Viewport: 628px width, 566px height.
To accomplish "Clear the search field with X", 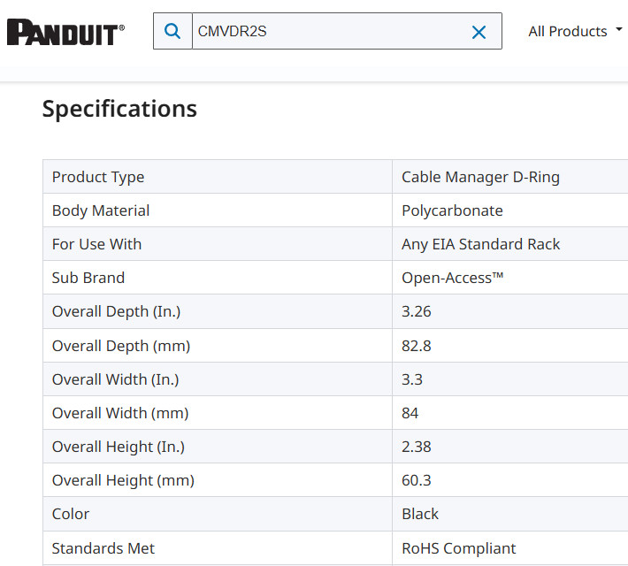I will [x=479, y=32].
